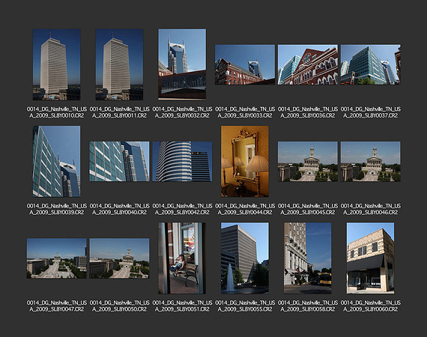Click the filename ending 5L8Y0055.CR2
The width and height of the screenshot is (427, 337).
click(245, 306)
